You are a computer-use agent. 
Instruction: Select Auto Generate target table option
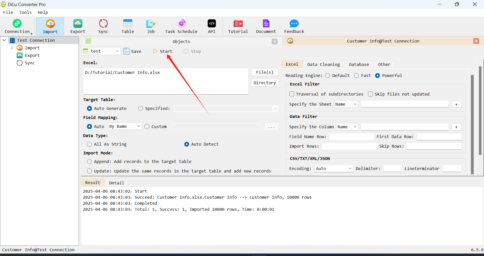(x=89, y=108)
